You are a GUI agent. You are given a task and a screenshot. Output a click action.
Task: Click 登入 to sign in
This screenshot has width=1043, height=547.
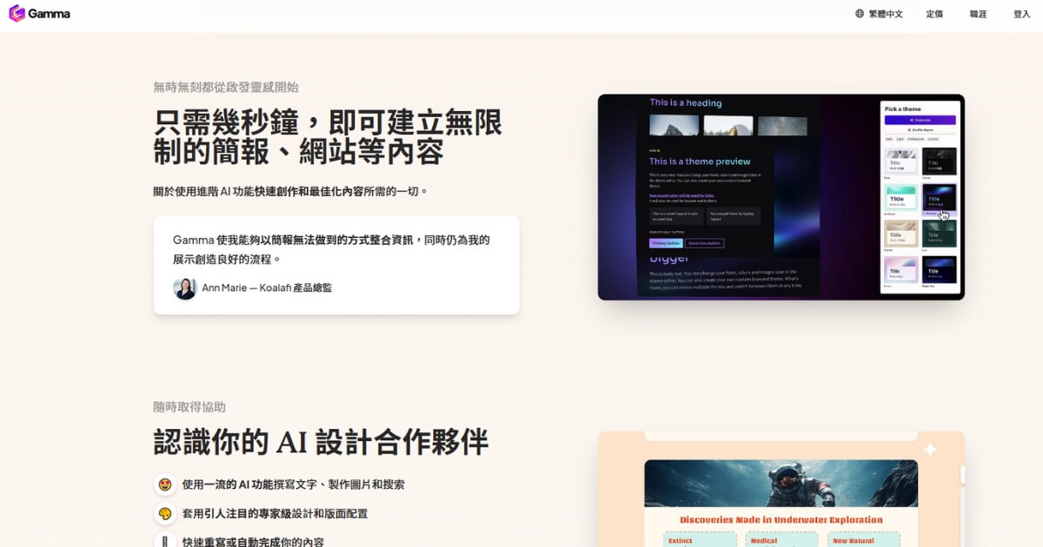point(1021,14)
